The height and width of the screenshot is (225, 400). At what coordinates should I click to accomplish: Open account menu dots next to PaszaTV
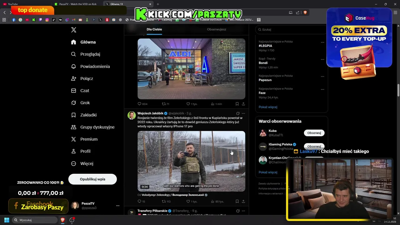click(x=118, y=206)
